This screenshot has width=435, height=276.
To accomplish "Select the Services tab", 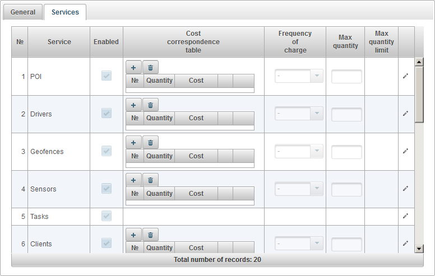I will 65,12.
